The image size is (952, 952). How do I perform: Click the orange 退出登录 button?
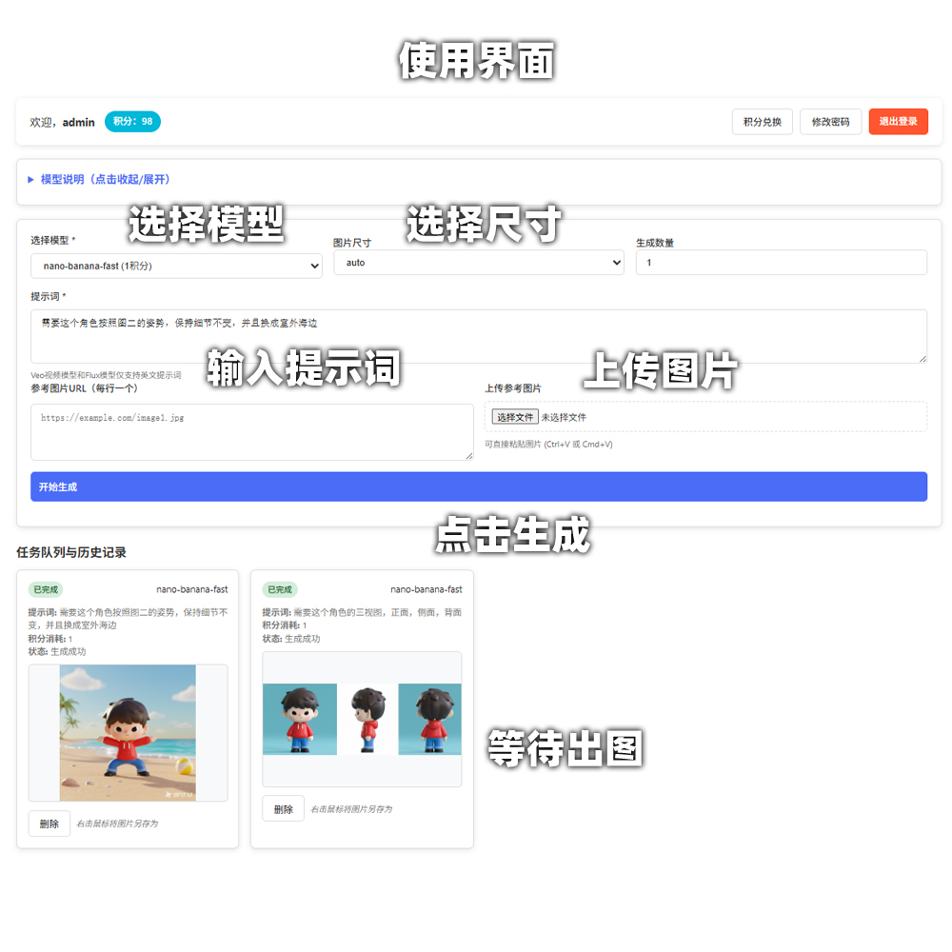[x=898, y=122]
